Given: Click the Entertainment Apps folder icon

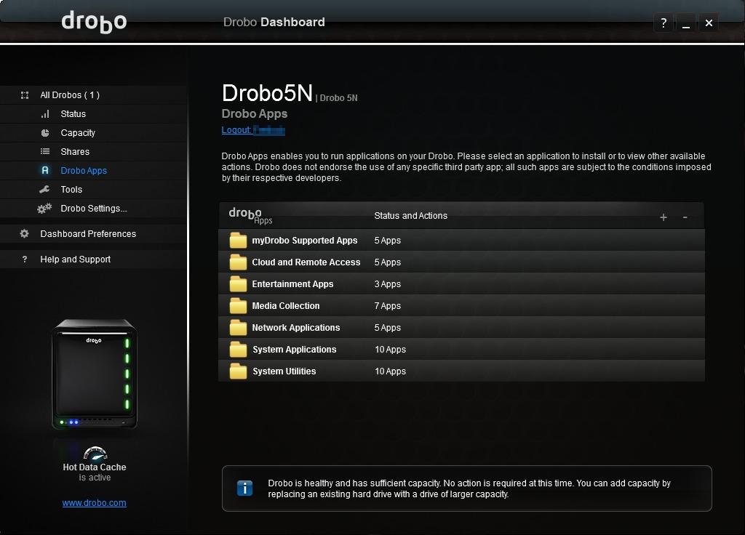Looking at the screenshot, I should coord(238,284).
